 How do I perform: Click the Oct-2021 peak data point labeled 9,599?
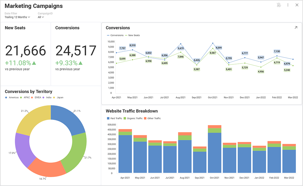point(213,43)
